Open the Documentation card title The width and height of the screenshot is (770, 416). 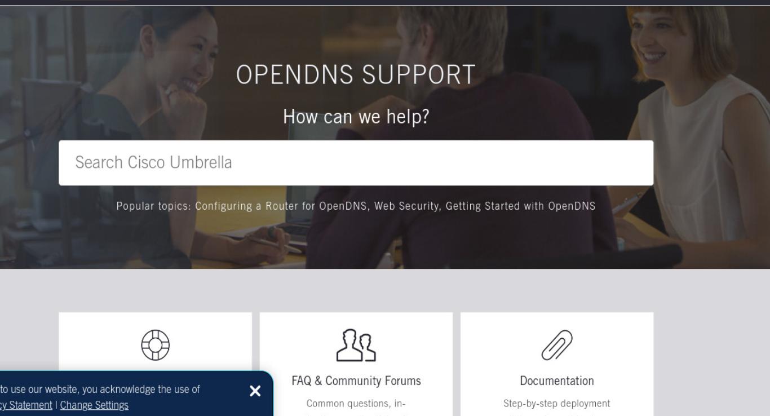click(x=557, y=381)
